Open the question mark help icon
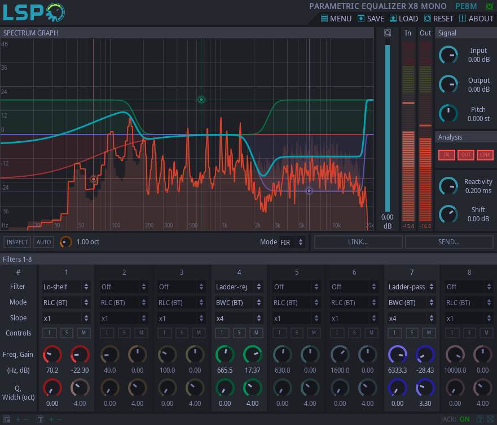The image size is (497, 425). click(480, 419)
